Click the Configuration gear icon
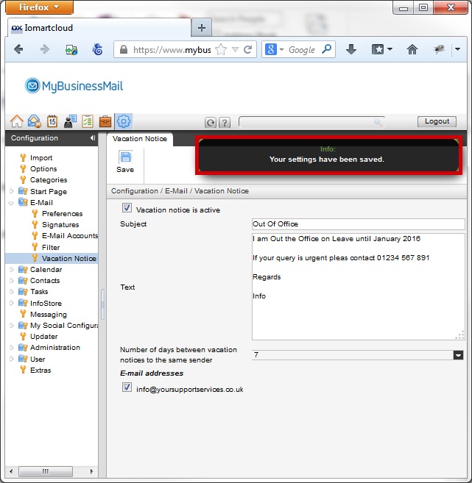The image size is (472, 483). (124, 122)
